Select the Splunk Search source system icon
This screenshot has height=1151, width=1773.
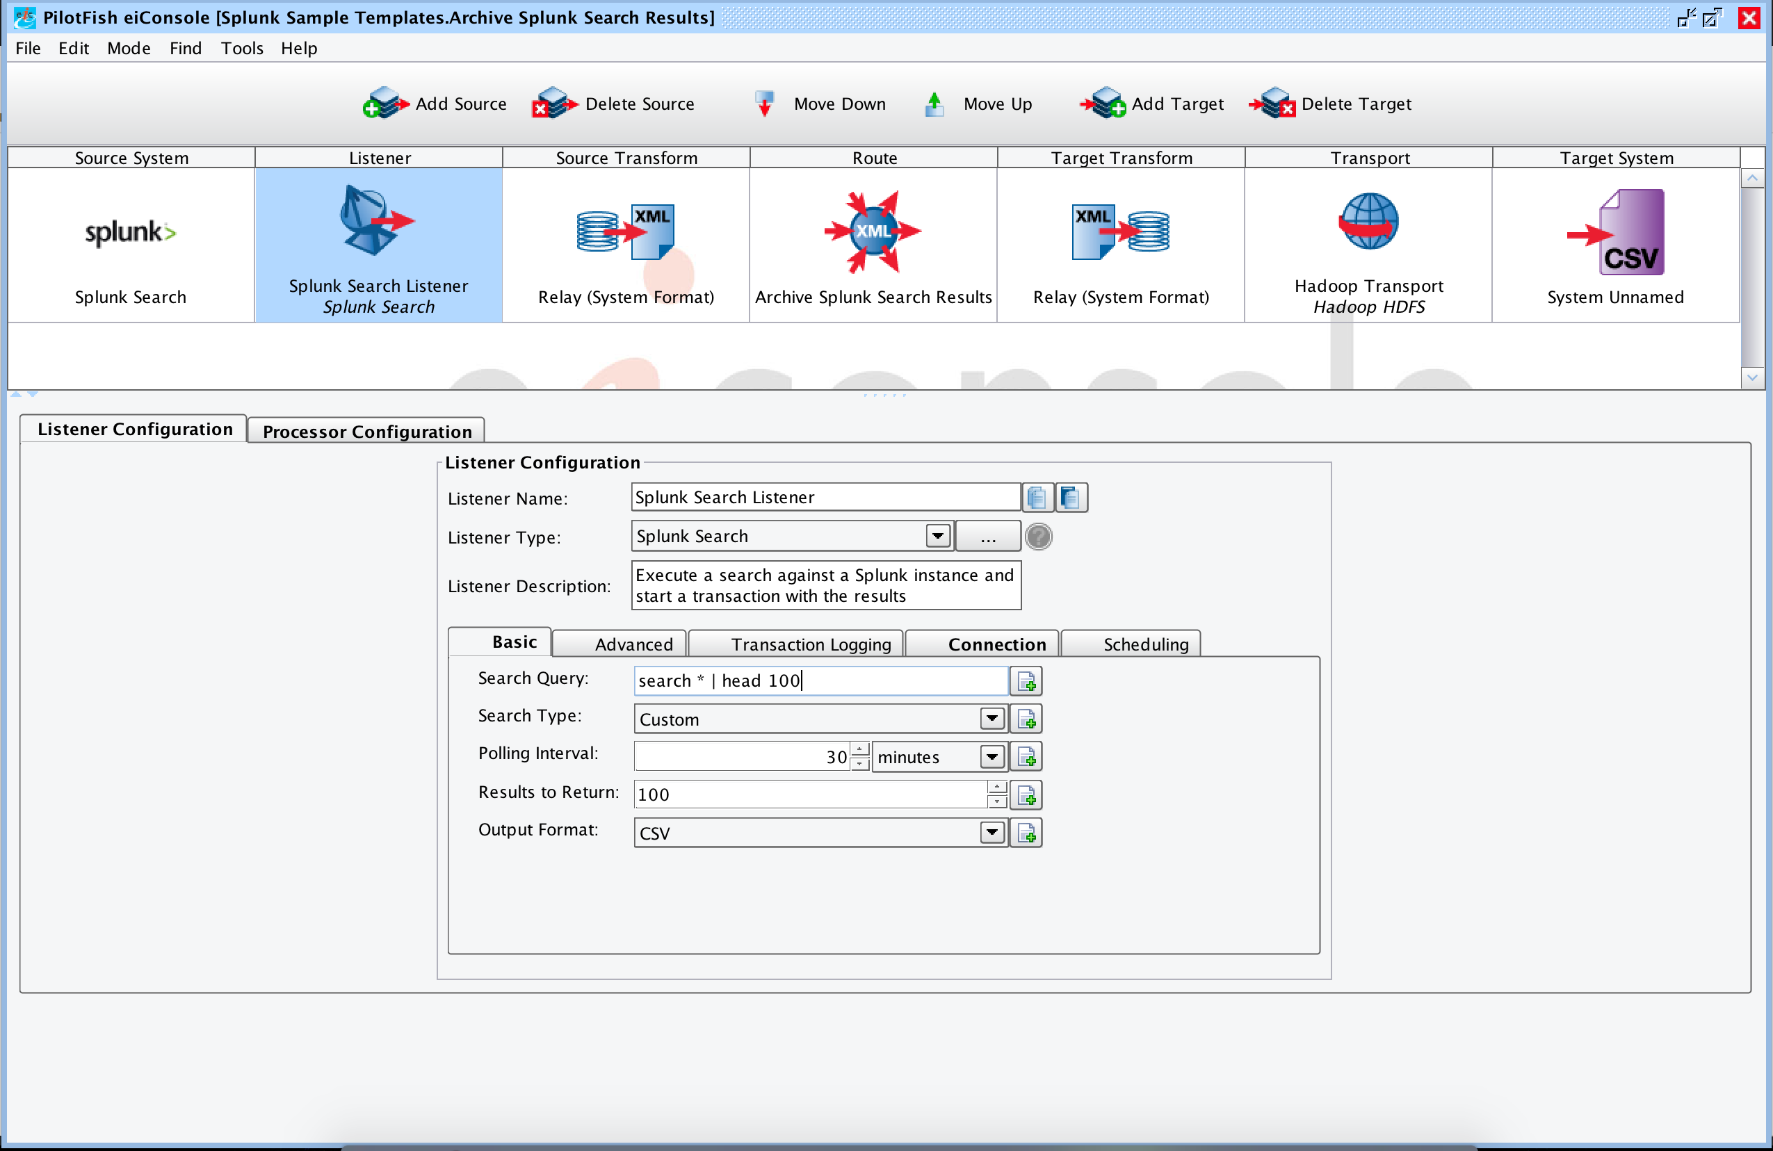click(131, 233)
